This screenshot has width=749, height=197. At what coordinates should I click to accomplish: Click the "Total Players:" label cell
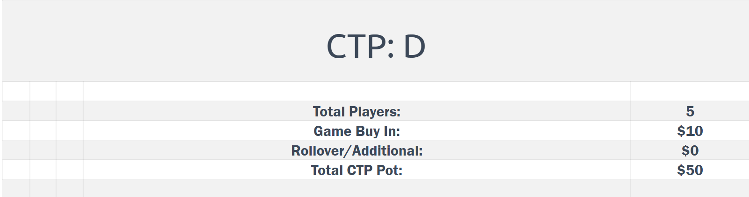357,111
